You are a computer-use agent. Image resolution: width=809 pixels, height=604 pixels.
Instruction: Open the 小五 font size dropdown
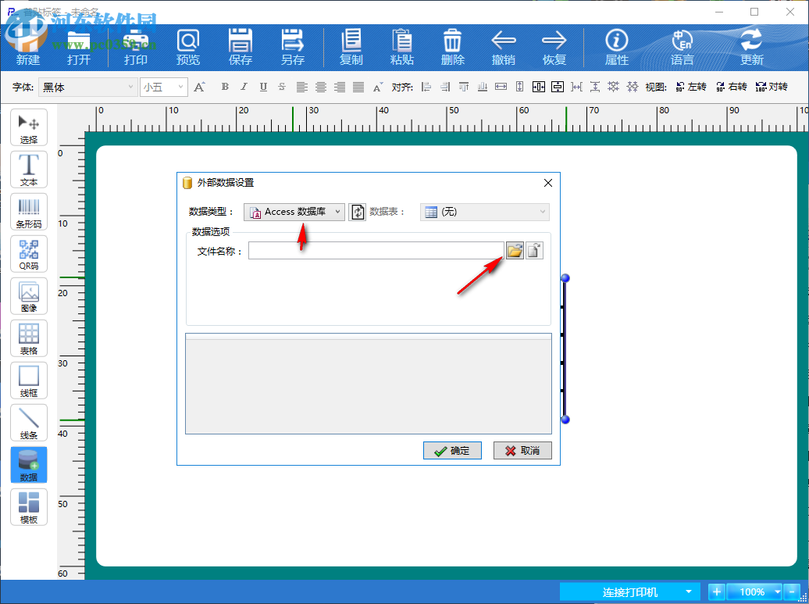click(x=163, y=88)
